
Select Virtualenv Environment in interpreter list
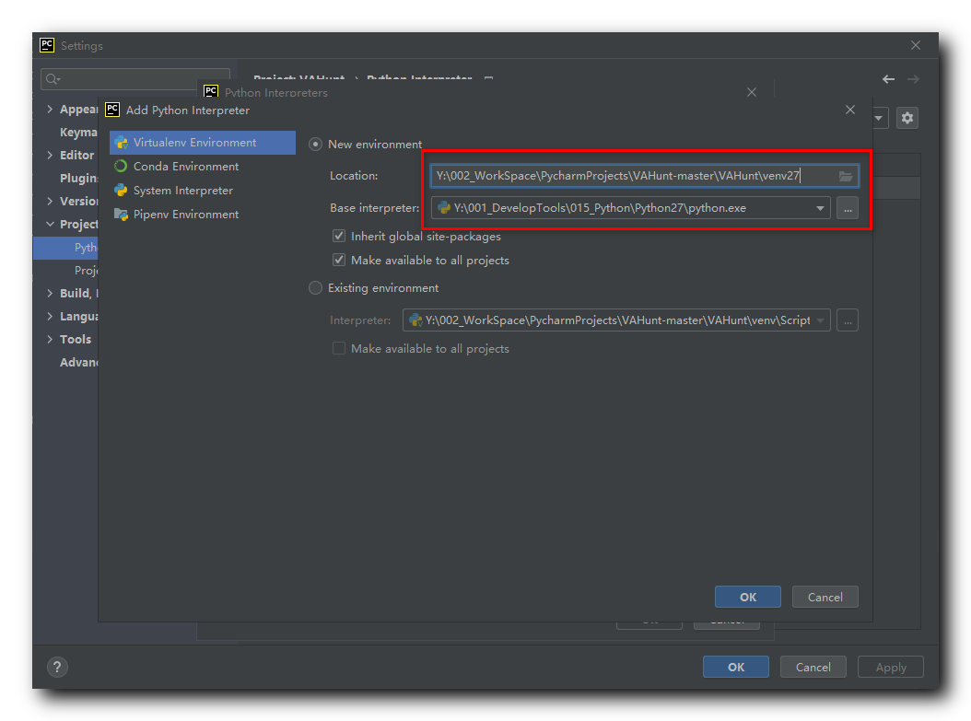point(203,143)
